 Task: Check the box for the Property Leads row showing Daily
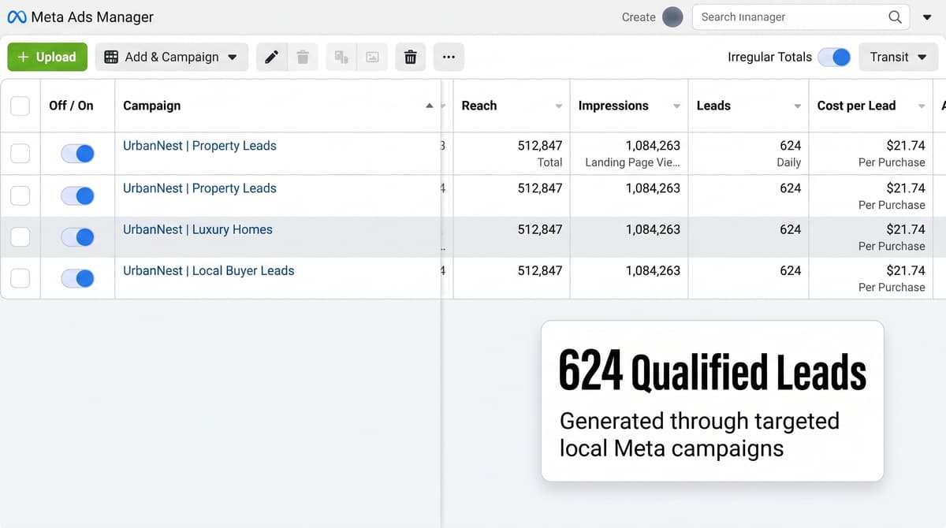click(x=20, y=154)
